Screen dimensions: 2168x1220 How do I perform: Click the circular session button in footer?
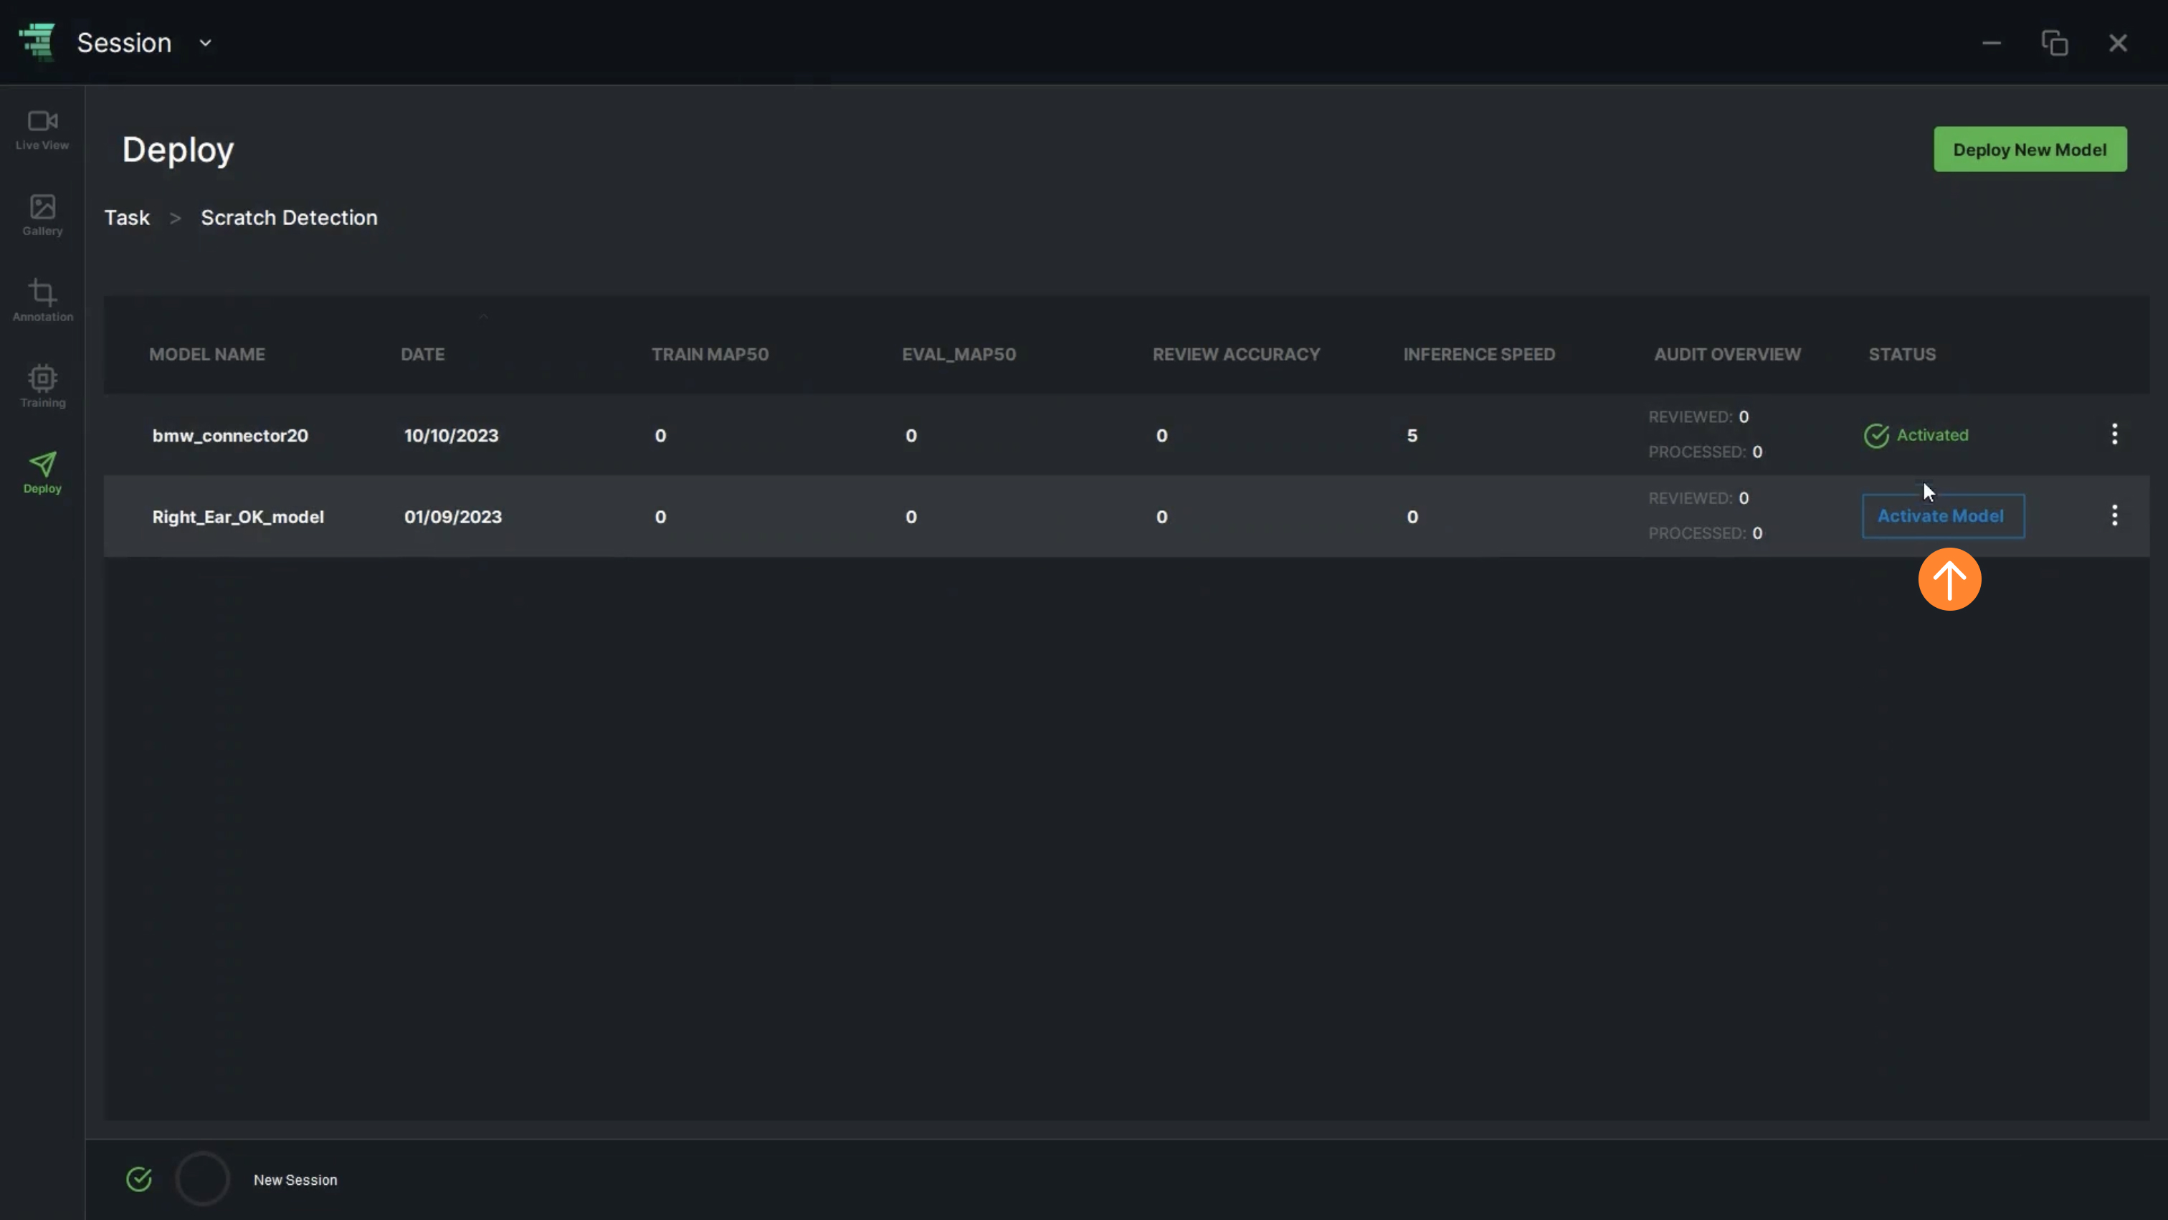pyautogui.click(x=202, y=1178)
